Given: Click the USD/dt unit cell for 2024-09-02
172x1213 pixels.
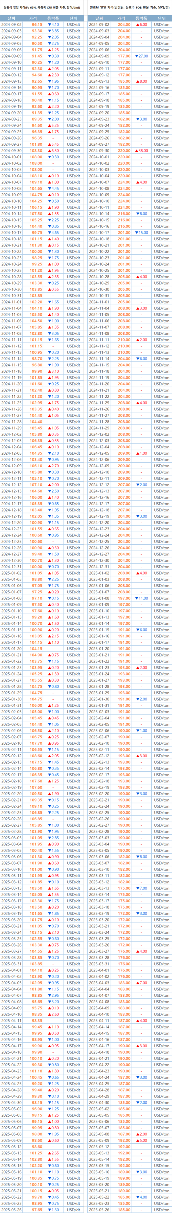Looking at the screenshot, I should 73,24.
